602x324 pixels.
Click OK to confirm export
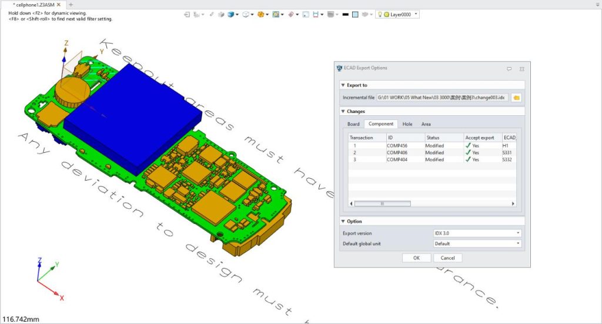tap(416, 258)
